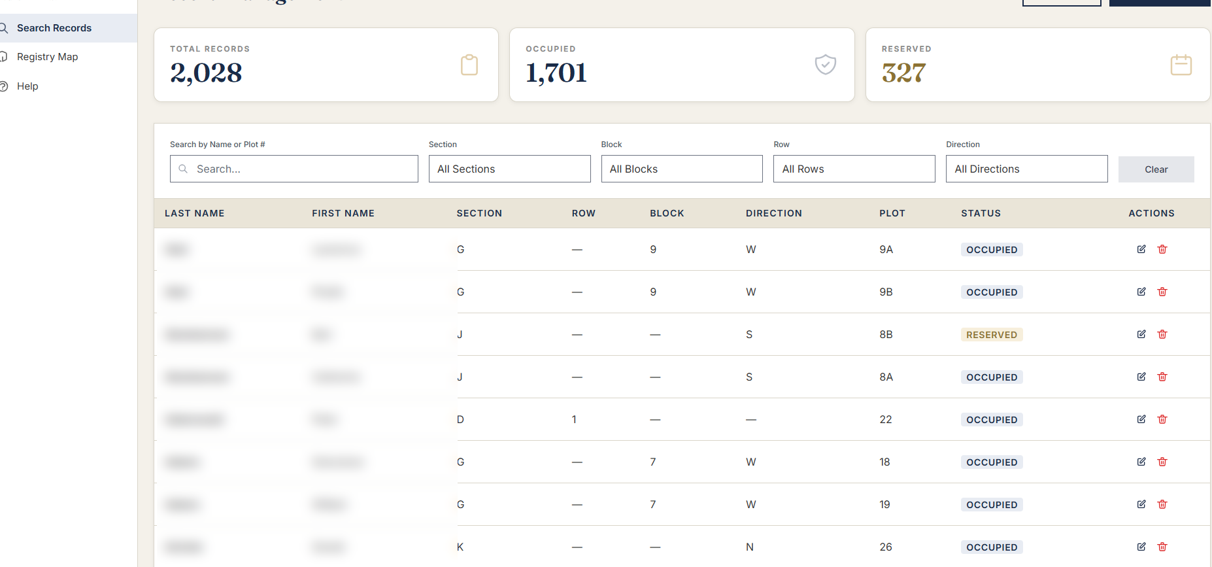
Task: Focus the name or plot search field
Action: pyautogui.click(x=294, y=169)
